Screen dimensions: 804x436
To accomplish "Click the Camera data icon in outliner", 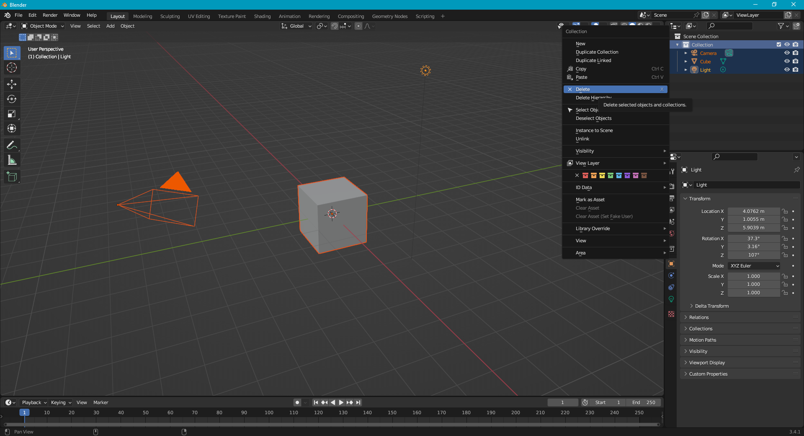I will pos(729,53).
